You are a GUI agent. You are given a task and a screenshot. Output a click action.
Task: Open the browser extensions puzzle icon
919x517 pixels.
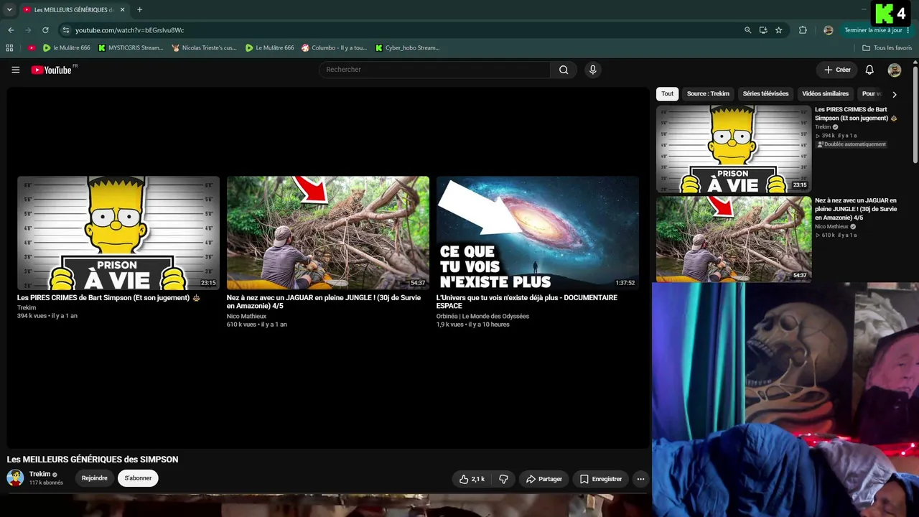(803, 30)
